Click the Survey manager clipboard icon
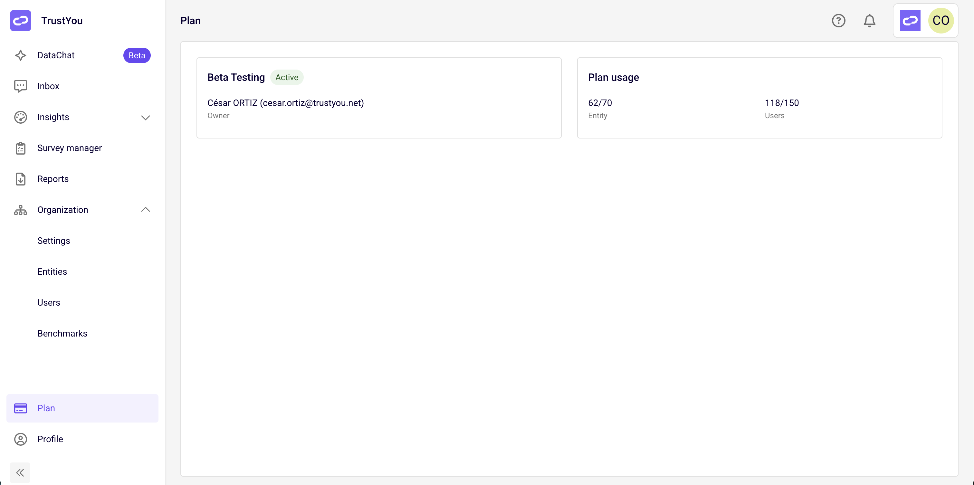Image resolution: width=974 pixels, height=485 pixels. click(20, 148)
